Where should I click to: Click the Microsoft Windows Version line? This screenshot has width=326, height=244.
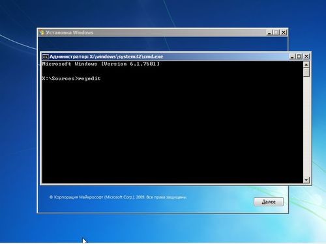pos(101,64)
